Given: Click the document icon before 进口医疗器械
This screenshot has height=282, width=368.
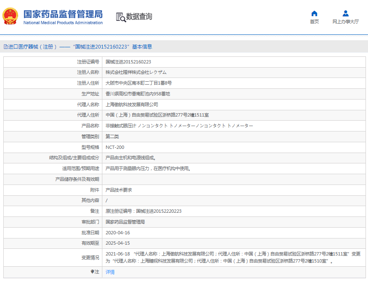Looking at the screenshot, I should pos(6,47).
